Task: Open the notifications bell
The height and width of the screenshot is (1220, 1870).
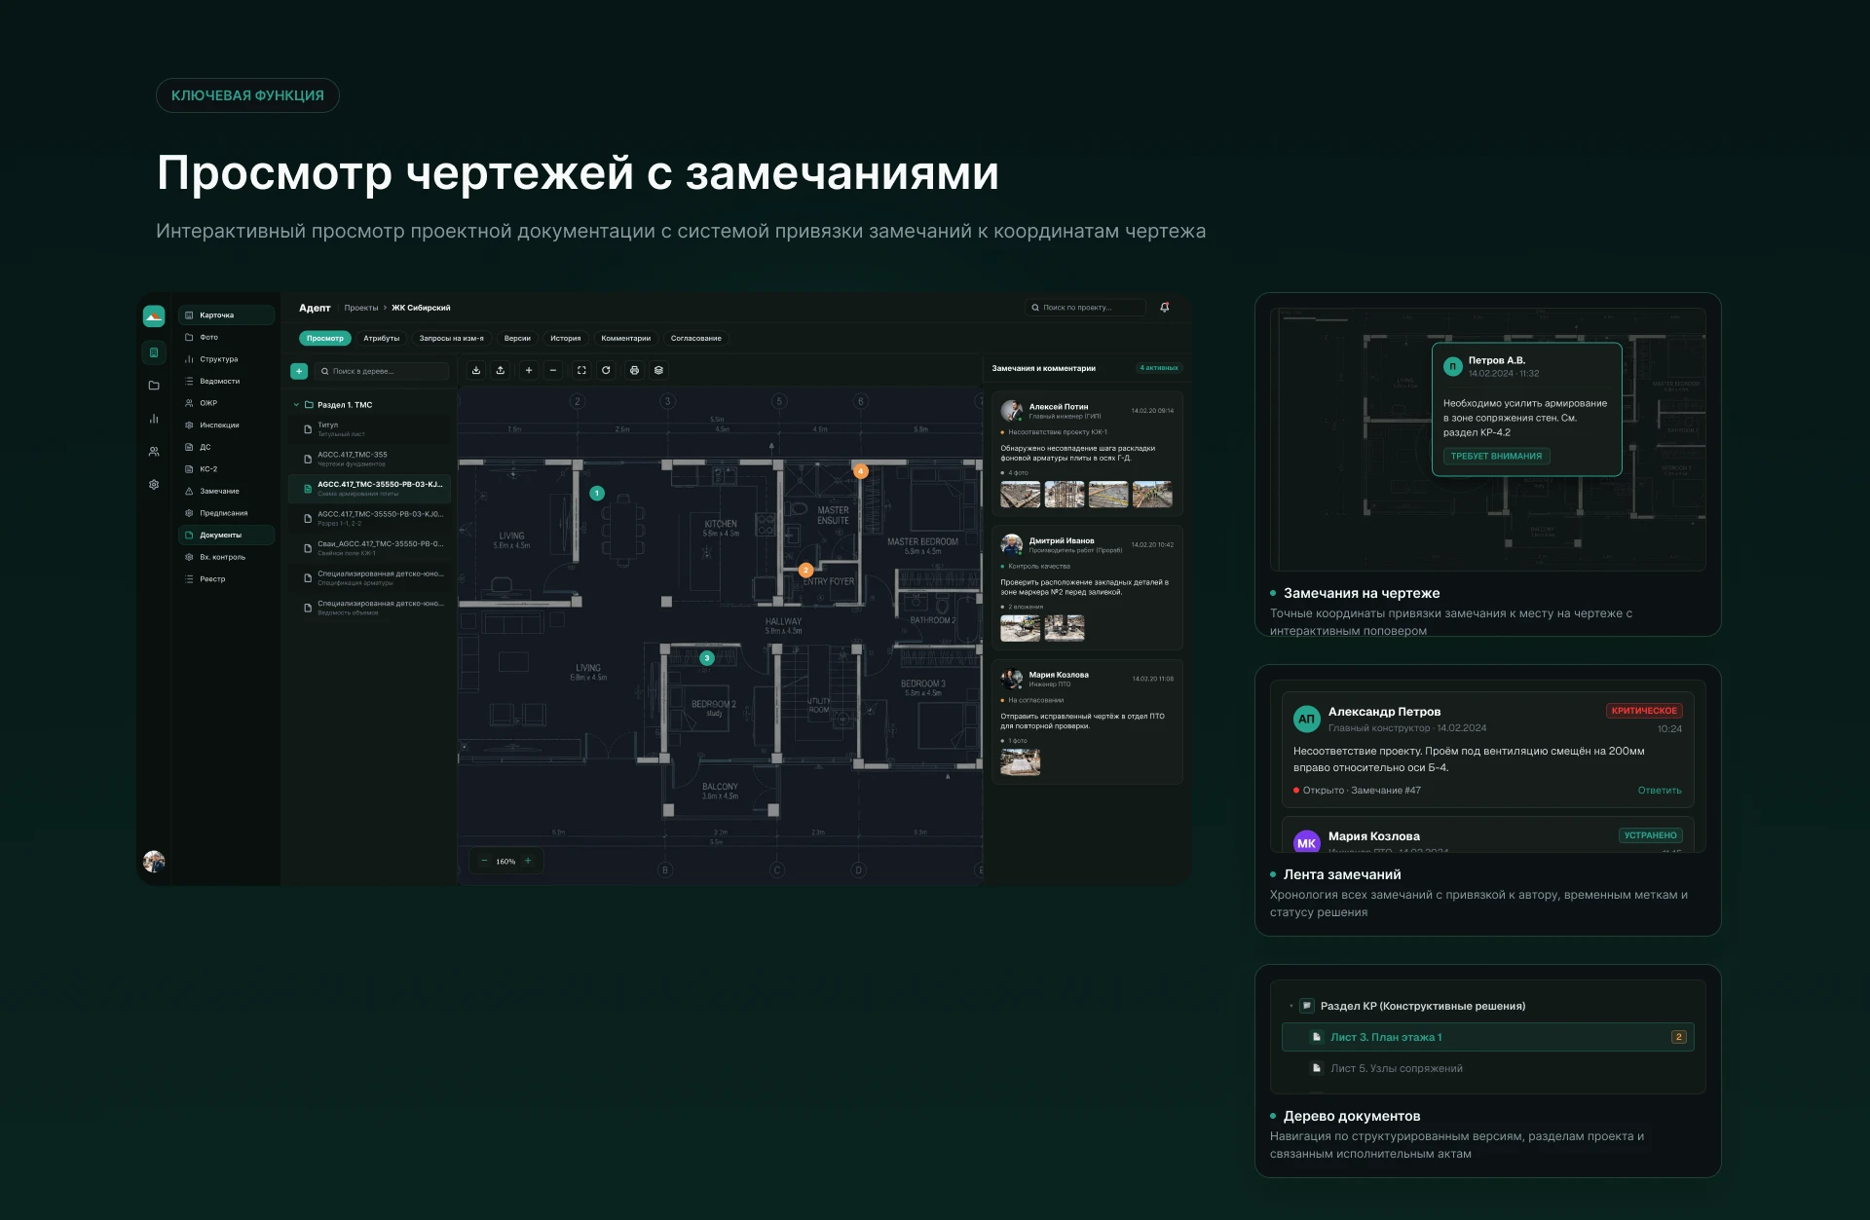Action: tap(1165, 307)
